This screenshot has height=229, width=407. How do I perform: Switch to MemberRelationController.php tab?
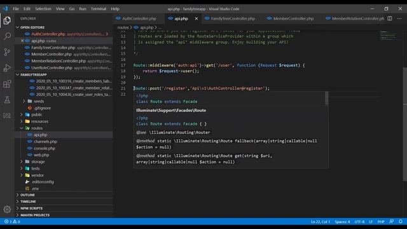tap(354, 18)
